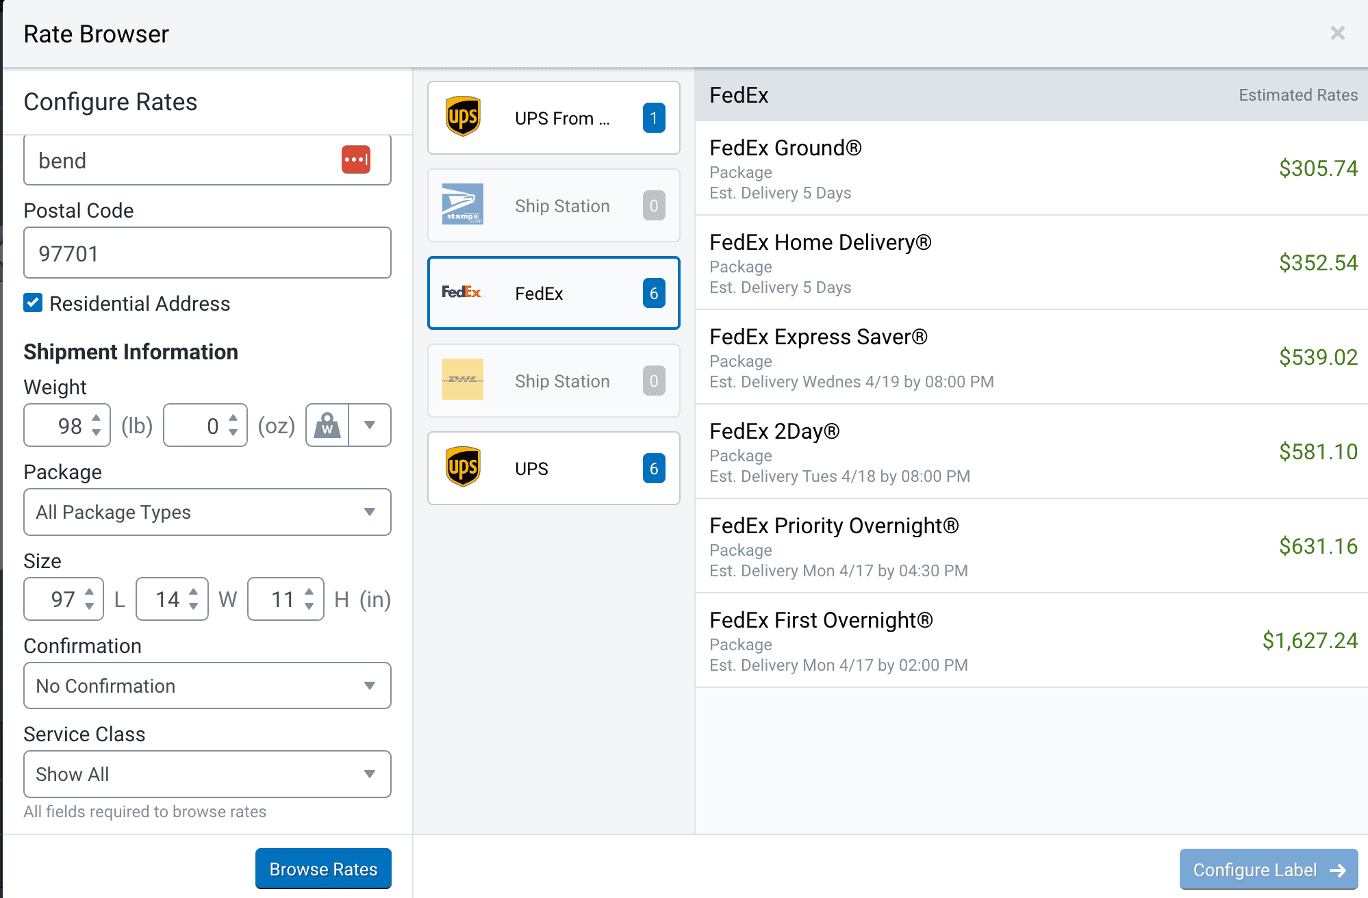Select the FedEx carrier tab

[554, 293]
